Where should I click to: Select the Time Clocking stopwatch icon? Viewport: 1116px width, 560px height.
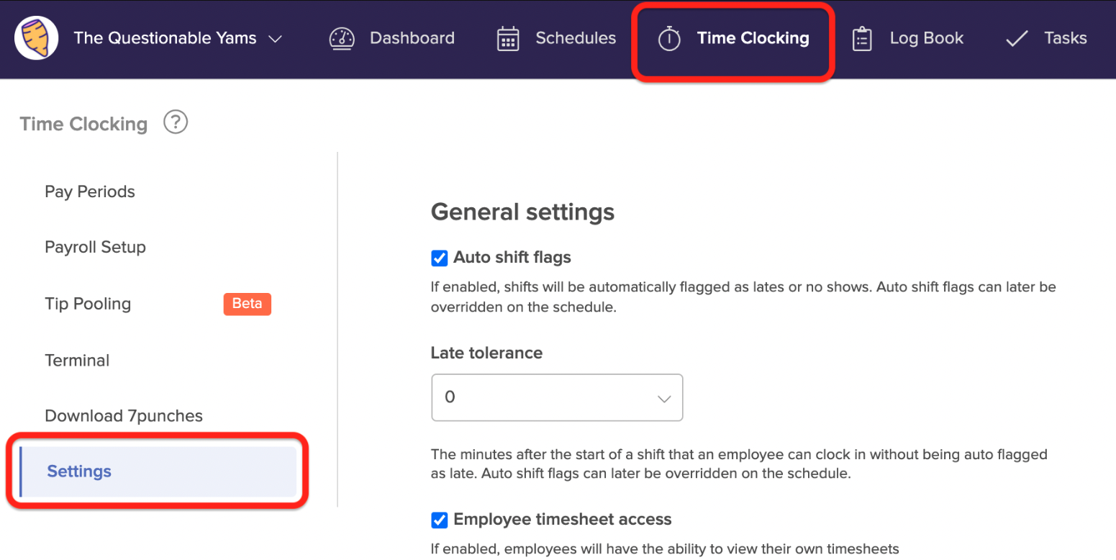point(669,39)
